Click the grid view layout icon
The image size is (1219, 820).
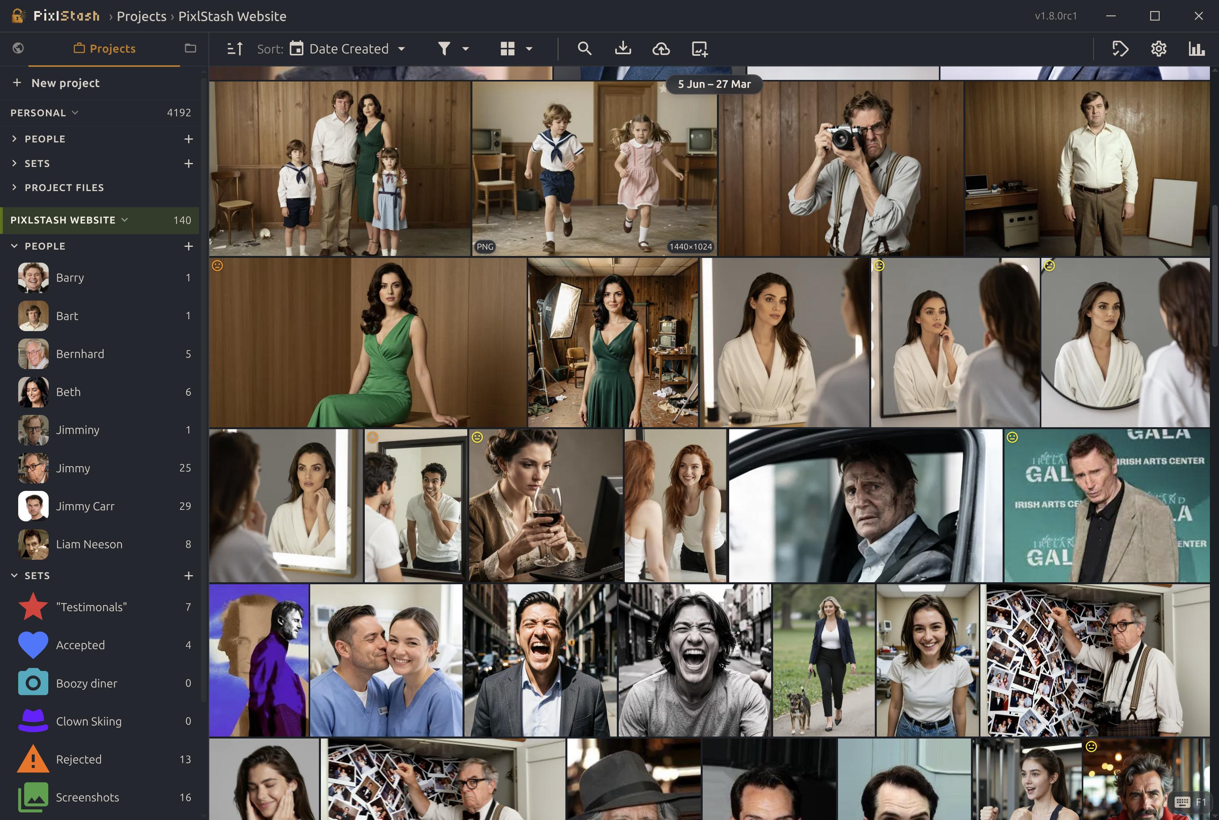(x=507, y=49)
